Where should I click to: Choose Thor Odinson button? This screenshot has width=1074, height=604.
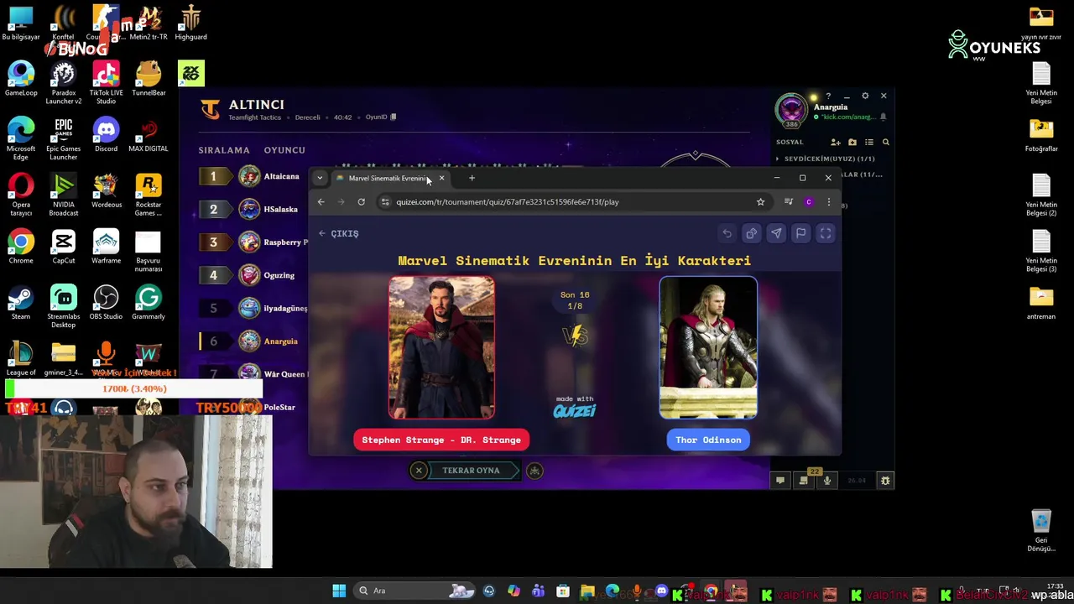click(708, 440)
